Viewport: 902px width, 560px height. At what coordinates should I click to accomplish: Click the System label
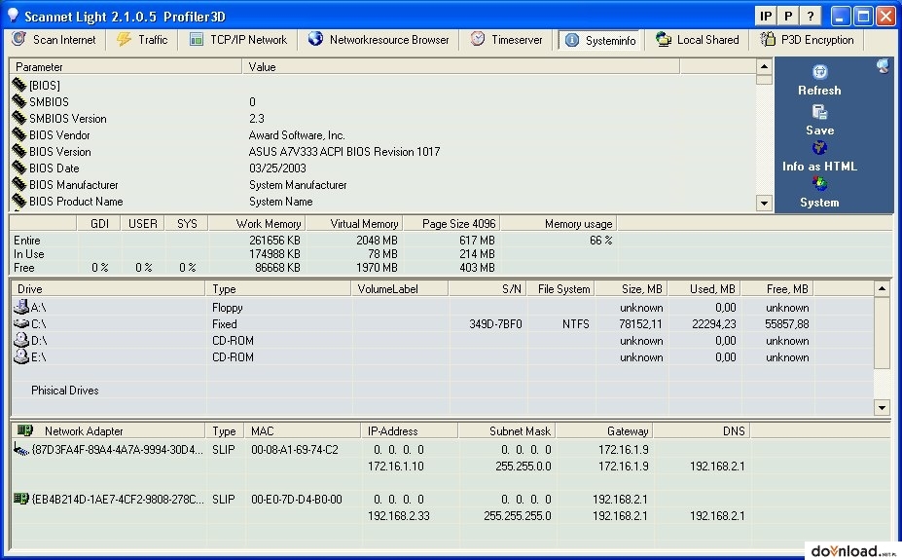click(819, 203)
